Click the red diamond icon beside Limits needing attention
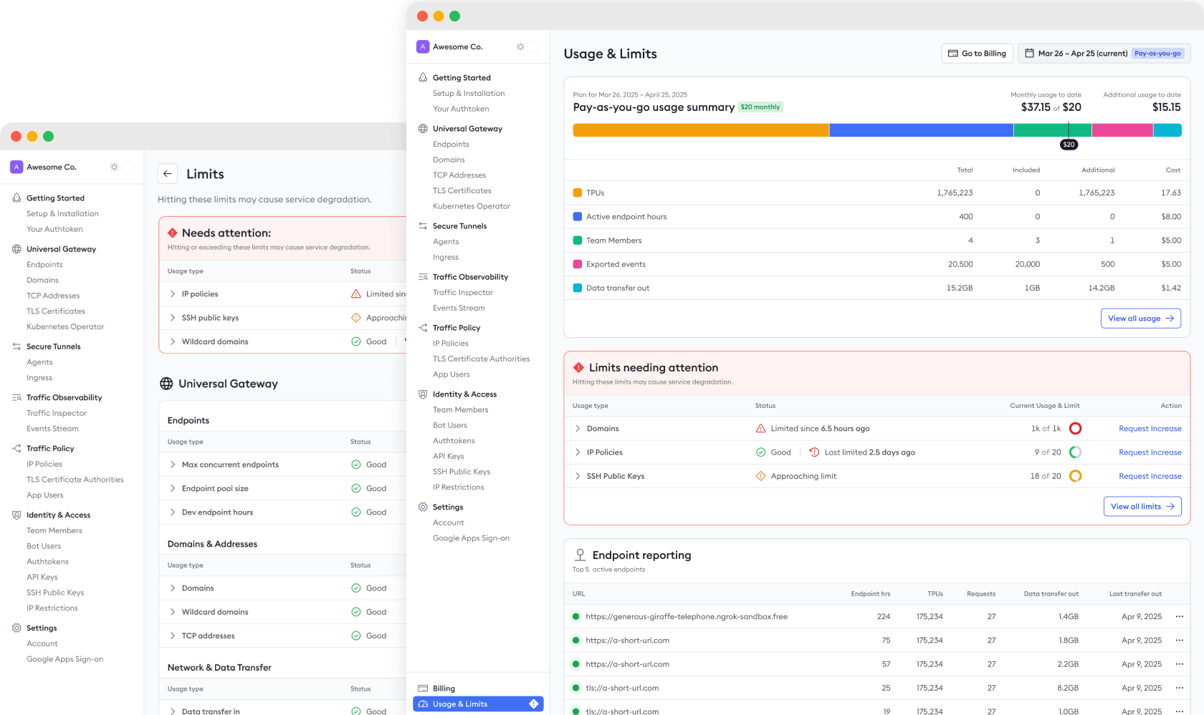Screen dimensions: 1204x715 click(578, 367)
